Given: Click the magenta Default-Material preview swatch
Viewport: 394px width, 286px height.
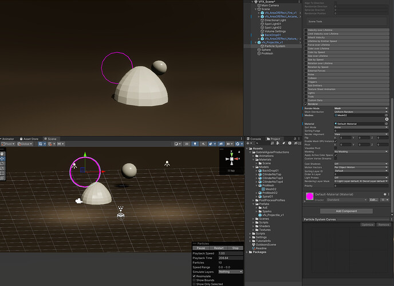Looking at the screenshot, I should [x=310, y=197].
